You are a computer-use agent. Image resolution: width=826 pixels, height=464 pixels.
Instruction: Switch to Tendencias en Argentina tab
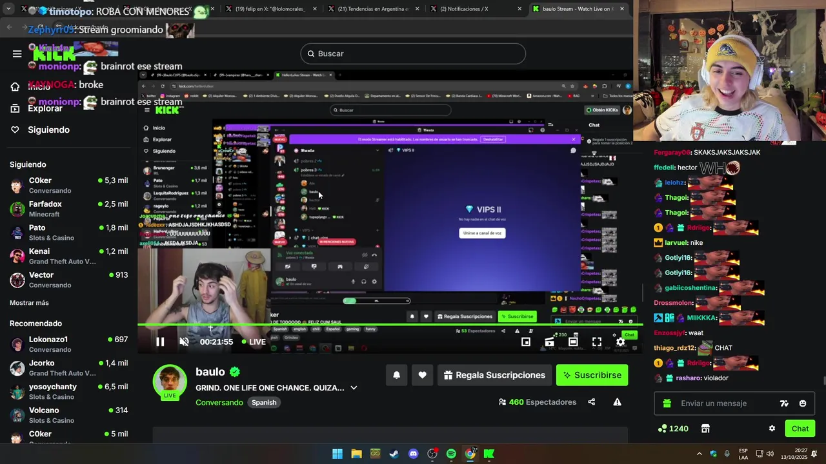(374, 9)
